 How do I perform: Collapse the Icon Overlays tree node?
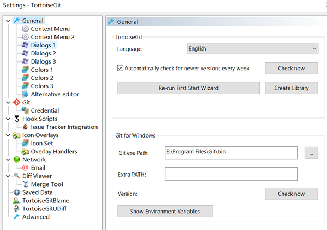7,135
